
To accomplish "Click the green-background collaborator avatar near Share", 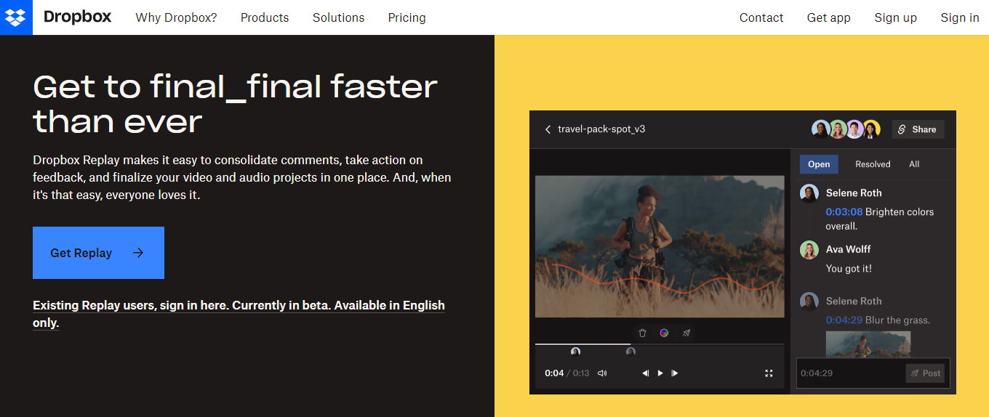I will 838,129.
